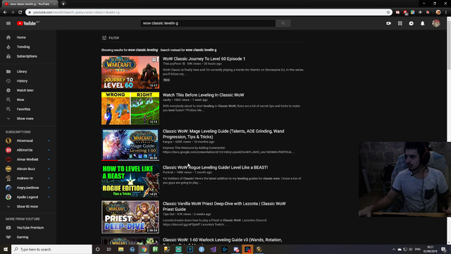Viewport: 451px width, 254px height.
Task: Open WoW Classic Journey To Level 60 title
Action: pyautogui.click(x=204, y=59)
